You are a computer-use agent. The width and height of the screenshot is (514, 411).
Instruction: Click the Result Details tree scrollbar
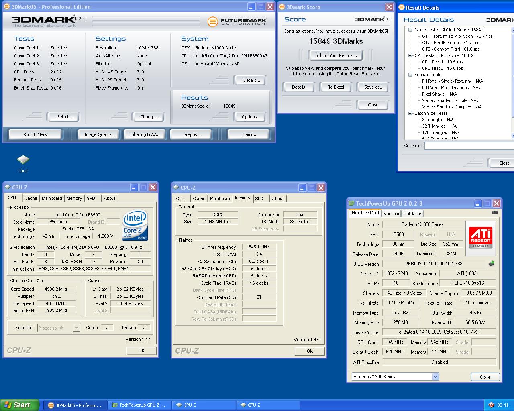pos(512,83)
